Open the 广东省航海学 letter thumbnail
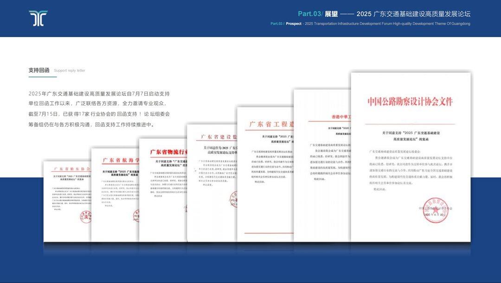Screen dimensions: 501x283 115,195
